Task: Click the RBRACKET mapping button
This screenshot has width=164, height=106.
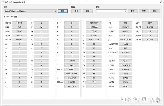Action: click(94, 23)
